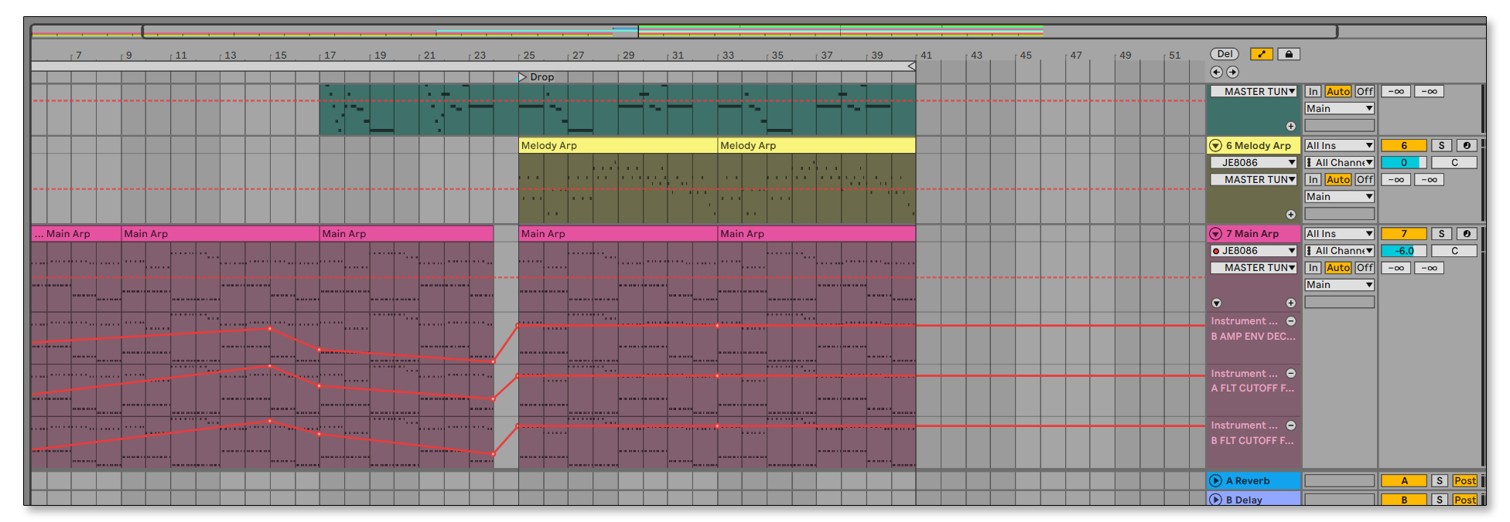Unfold the A Reverb return track
This screenshot has height=522, width=1510.
(1215, 481)
